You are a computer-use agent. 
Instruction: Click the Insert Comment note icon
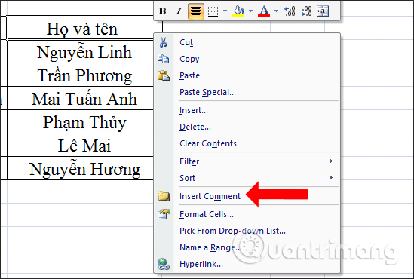(164, 196)
